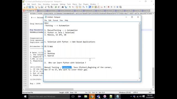This screenshot has height=99, width=177.
Task: Click the green Undo arrow icon
Action: (x=56, y=7)
